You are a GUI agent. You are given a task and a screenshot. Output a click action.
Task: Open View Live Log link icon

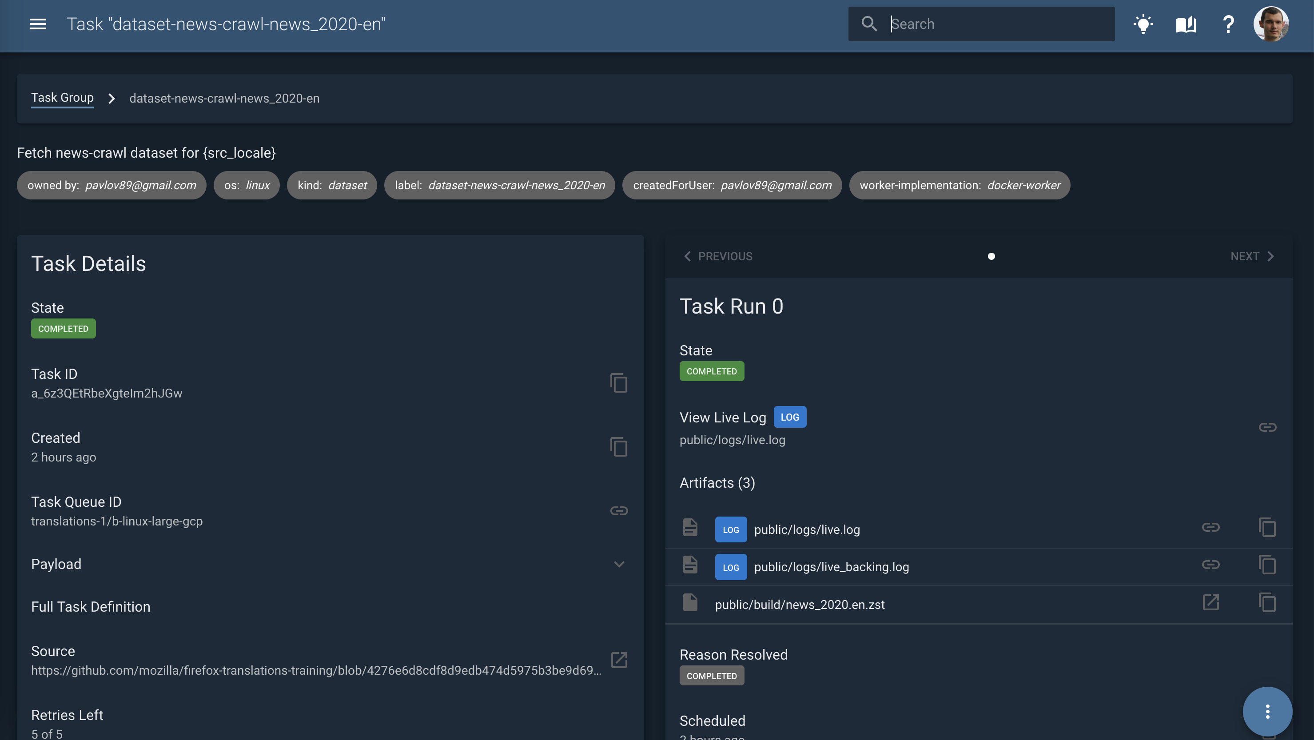pos(1267,427)
